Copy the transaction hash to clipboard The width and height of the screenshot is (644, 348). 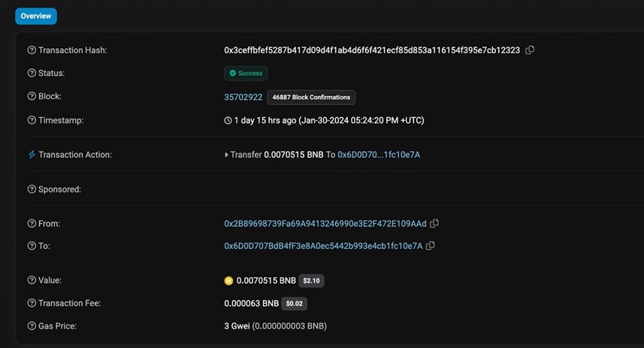[x=530, y=50]
